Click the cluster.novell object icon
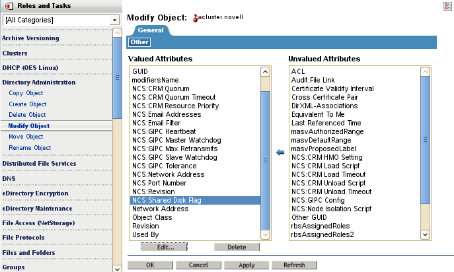The image size is (454, 272). 197,18
